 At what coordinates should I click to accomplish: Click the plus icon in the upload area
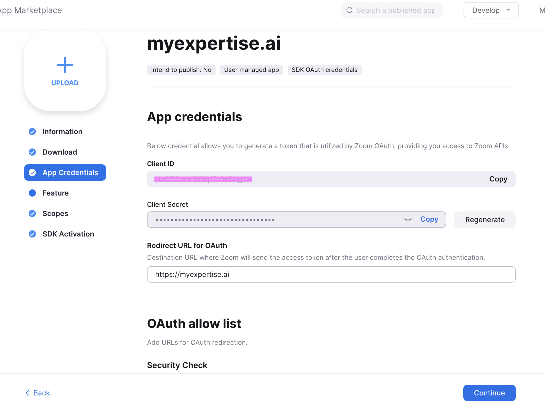click(x=65, y=65)
